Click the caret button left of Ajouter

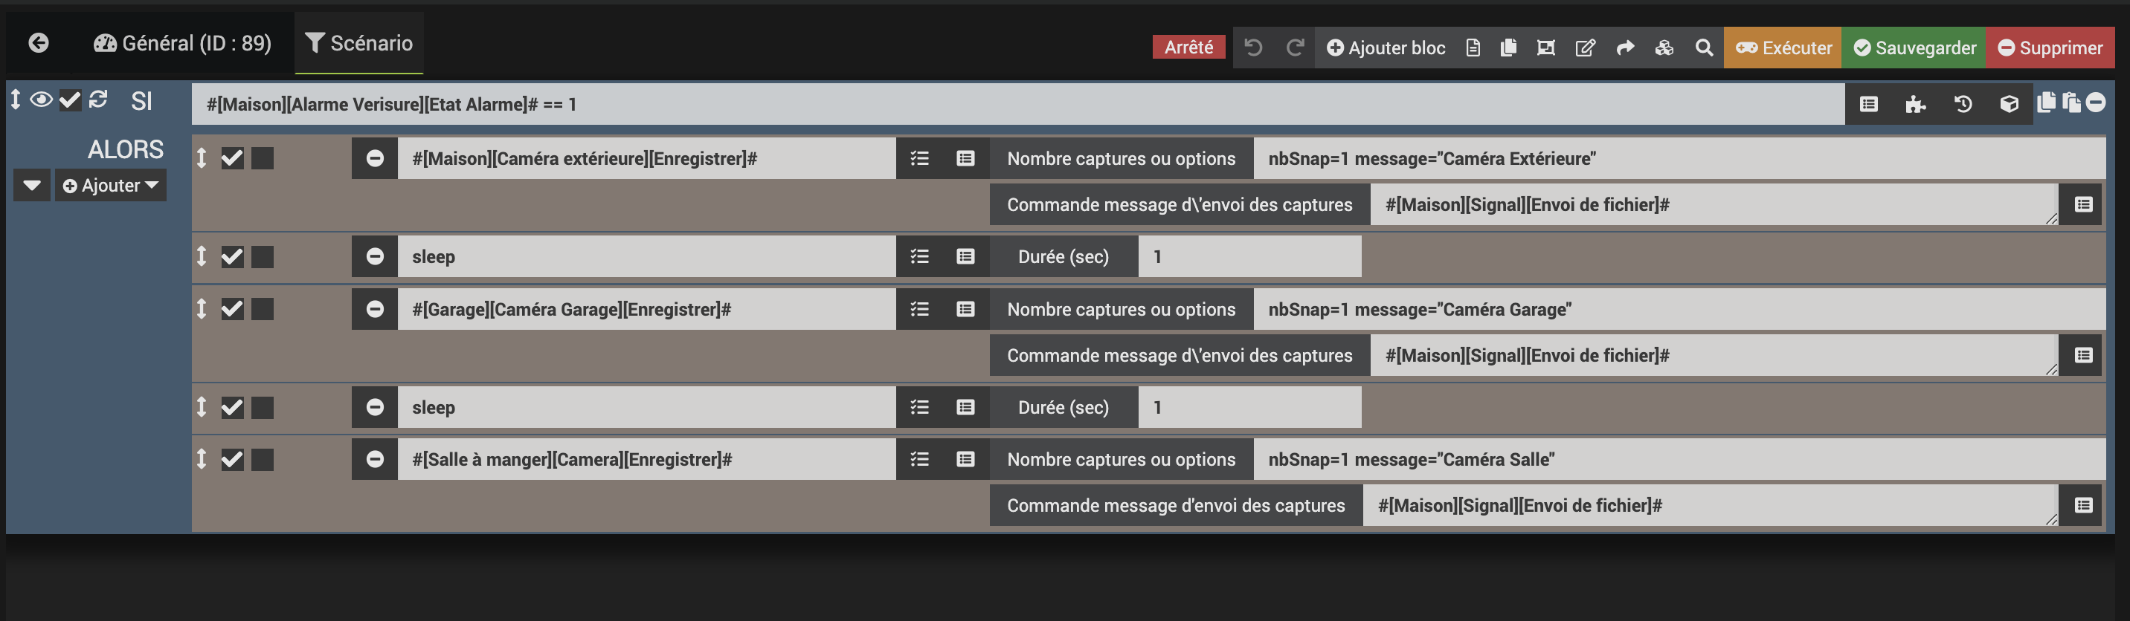[31, 186]
